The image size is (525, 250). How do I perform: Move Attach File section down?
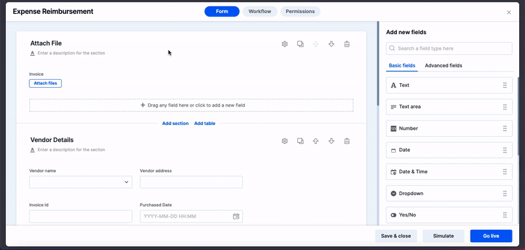tap(331, 44)
